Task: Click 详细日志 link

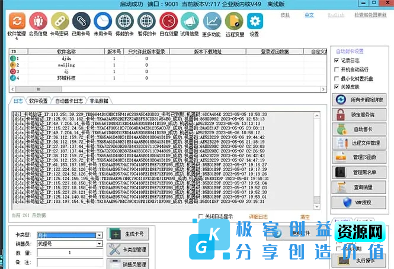Action: point(258,216)
